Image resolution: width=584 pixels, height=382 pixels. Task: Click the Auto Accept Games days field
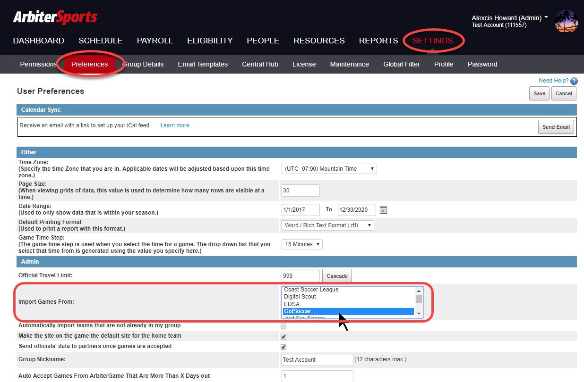tap(318, 376)
